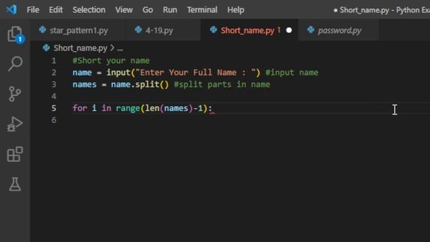Switch to the password.py tab

[339, 30]
